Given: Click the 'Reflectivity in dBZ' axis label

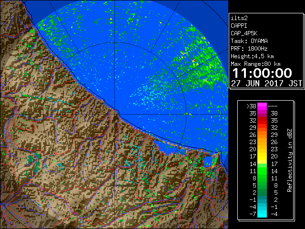Looking at the screenshot, I should pos(290,160).
